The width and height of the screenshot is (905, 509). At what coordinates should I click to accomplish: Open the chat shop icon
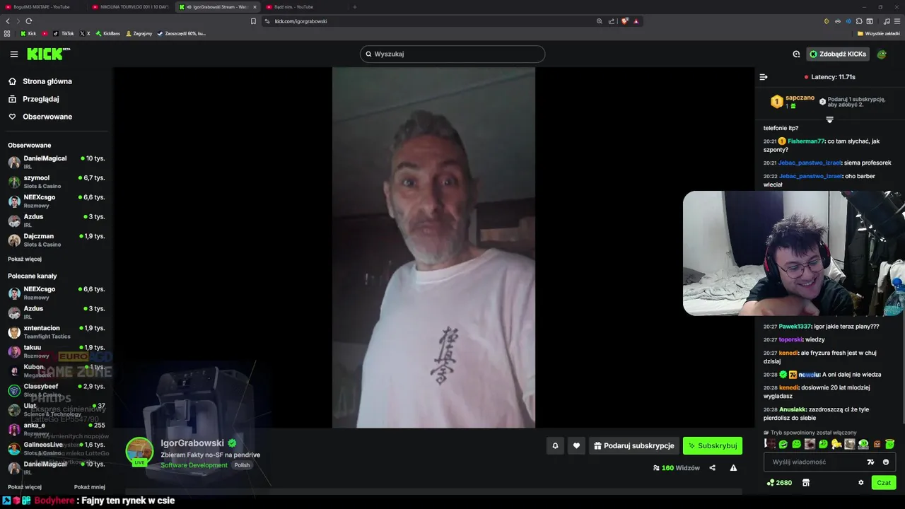pyautogui.click(x=805, y=483)
